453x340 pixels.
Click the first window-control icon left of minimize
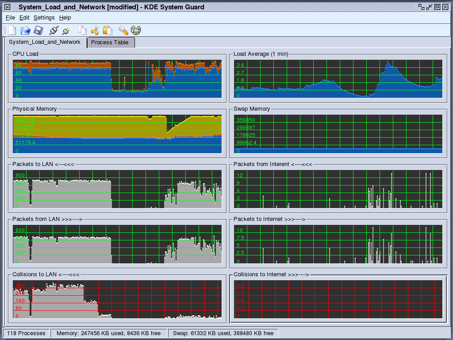[x=422, y=7]
